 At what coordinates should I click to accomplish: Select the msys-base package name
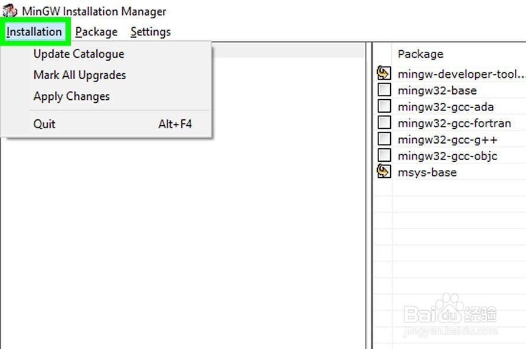coord(427,172)
